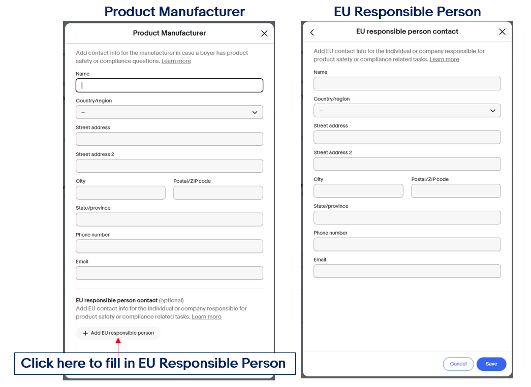Viewport: 531px width, 387px height.
Task: Save the EU responsible person contact
Action: pyautogui.click(x=491, y=364)
